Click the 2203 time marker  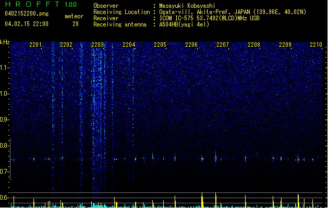pos(98,45)
